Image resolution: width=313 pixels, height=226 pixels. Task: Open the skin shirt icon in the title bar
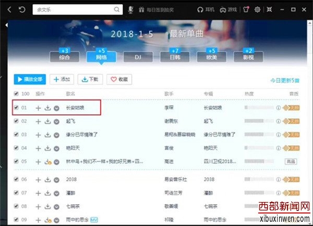tap(246, 9)
